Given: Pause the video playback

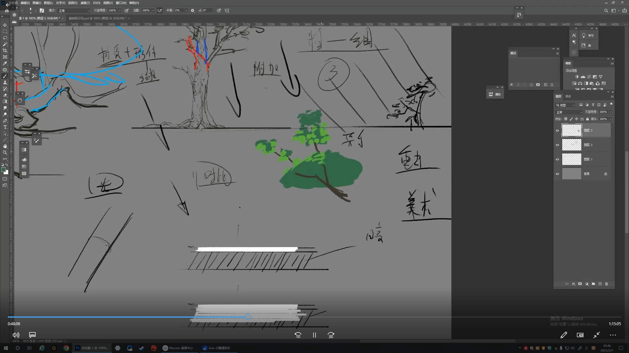Looking at the screenshot, I should click(314, 335).
